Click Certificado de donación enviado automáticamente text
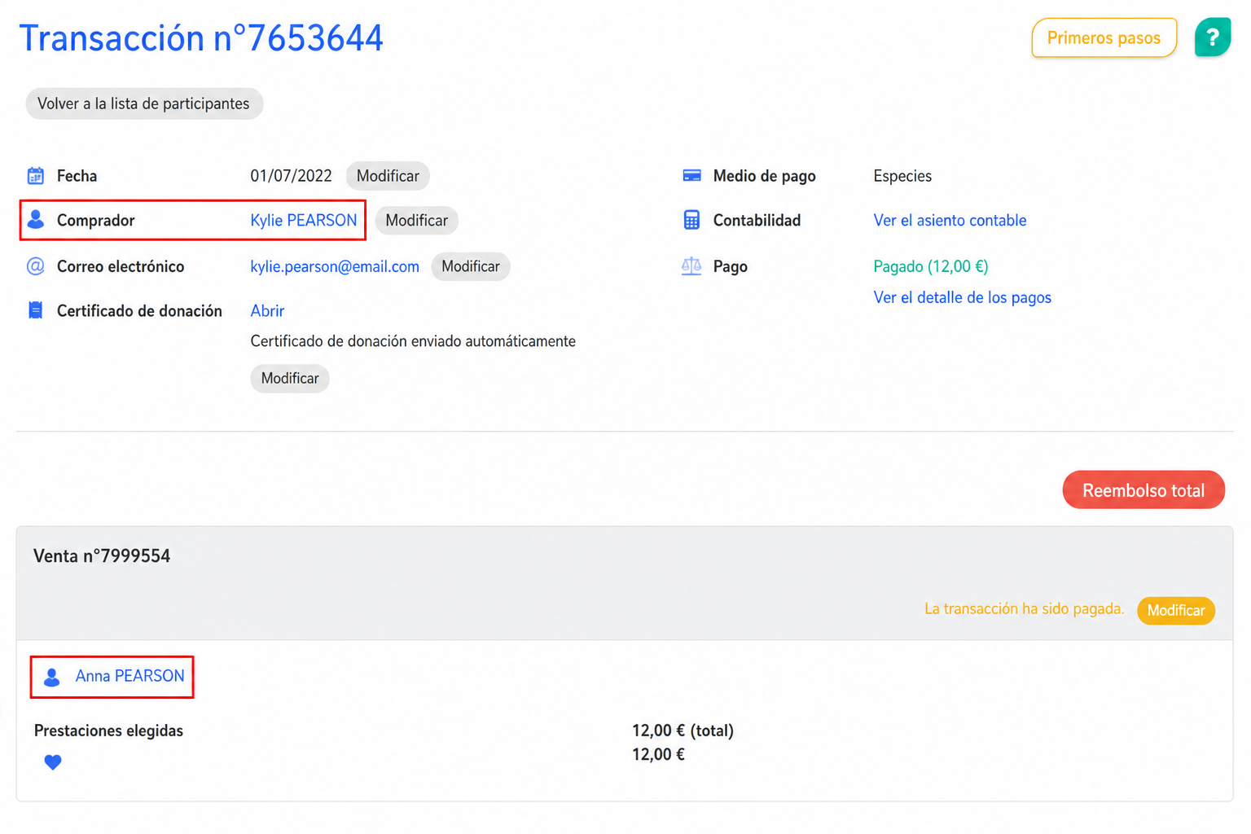The height and width of the screenshot is (834, 1251). [x=413, y=341]
